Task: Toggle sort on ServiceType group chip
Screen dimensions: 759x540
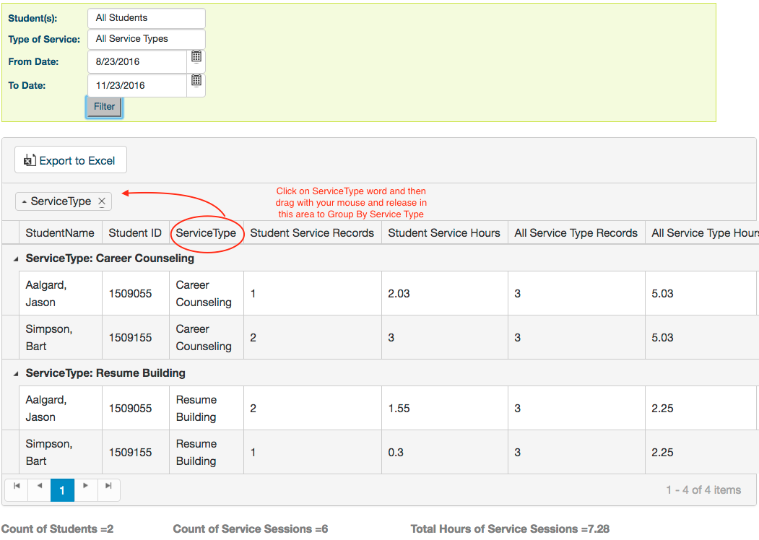Action: [x=59, y=201]
